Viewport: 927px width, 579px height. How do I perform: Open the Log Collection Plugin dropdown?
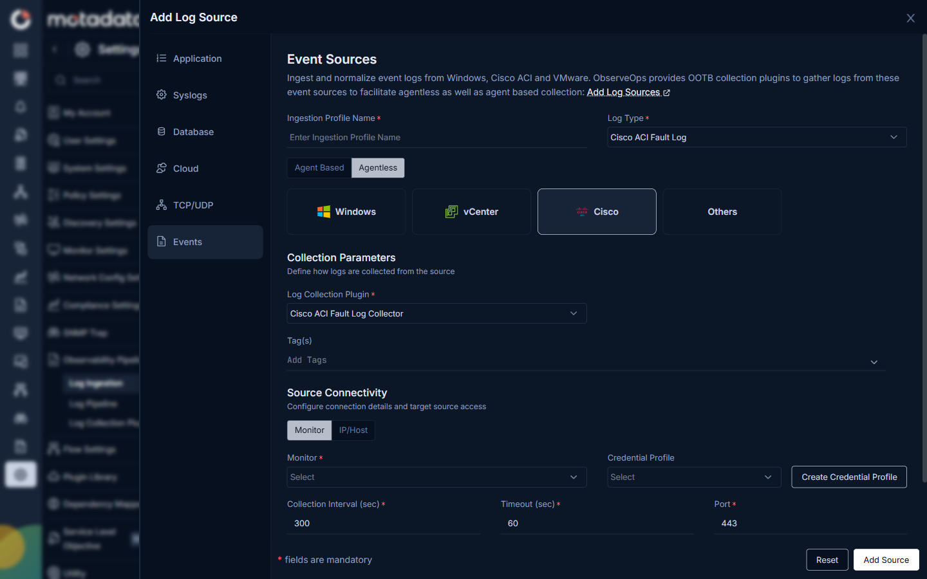coord(436,313)
